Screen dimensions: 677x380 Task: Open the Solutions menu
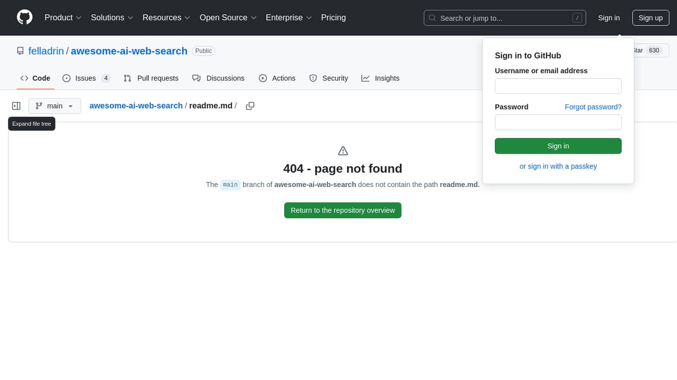(112, 17)
